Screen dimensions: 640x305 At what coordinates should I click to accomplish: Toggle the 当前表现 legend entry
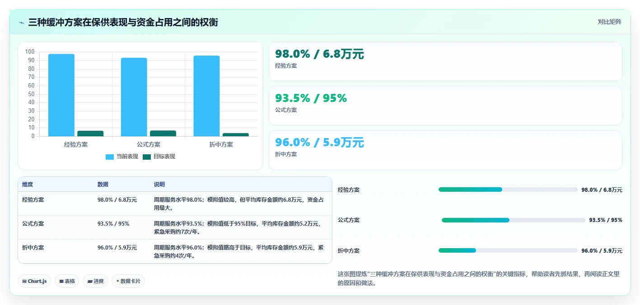point(122,157)
